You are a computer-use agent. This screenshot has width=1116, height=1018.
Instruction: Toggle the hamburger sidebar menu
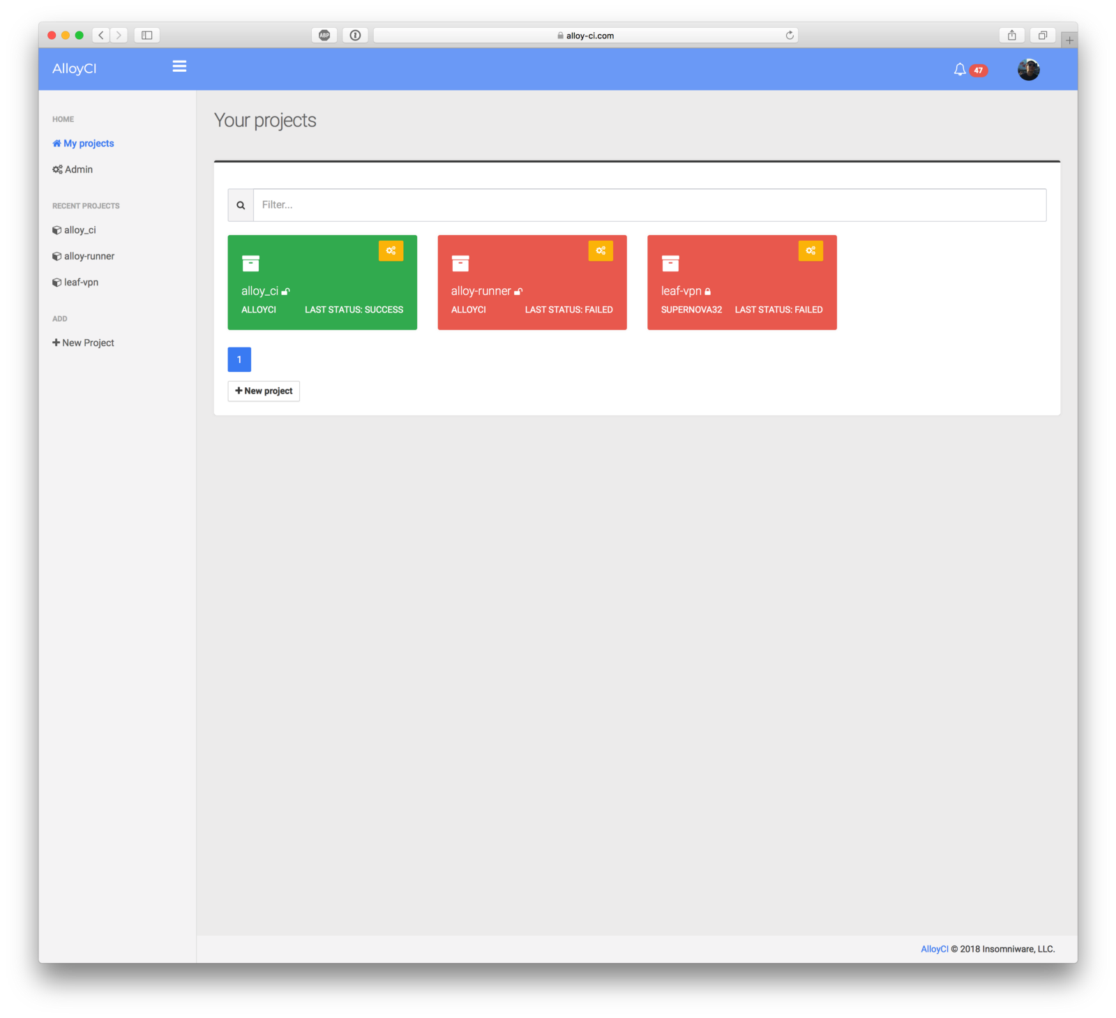pyautogui.click(x=179, y=66)
